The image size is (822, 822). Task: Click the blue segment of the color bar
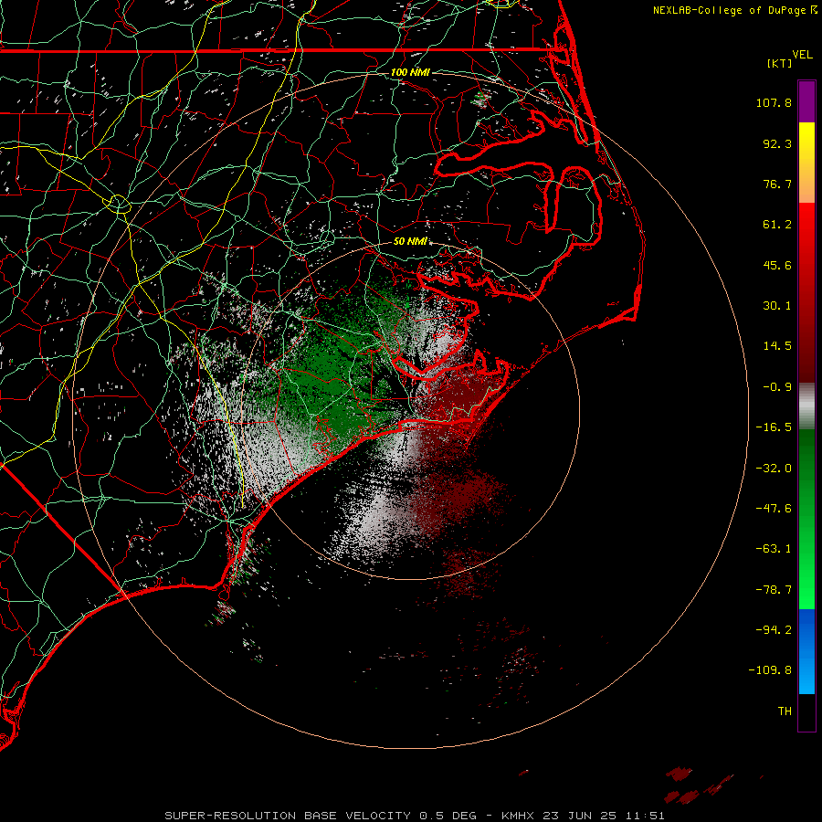click(806, 651)
